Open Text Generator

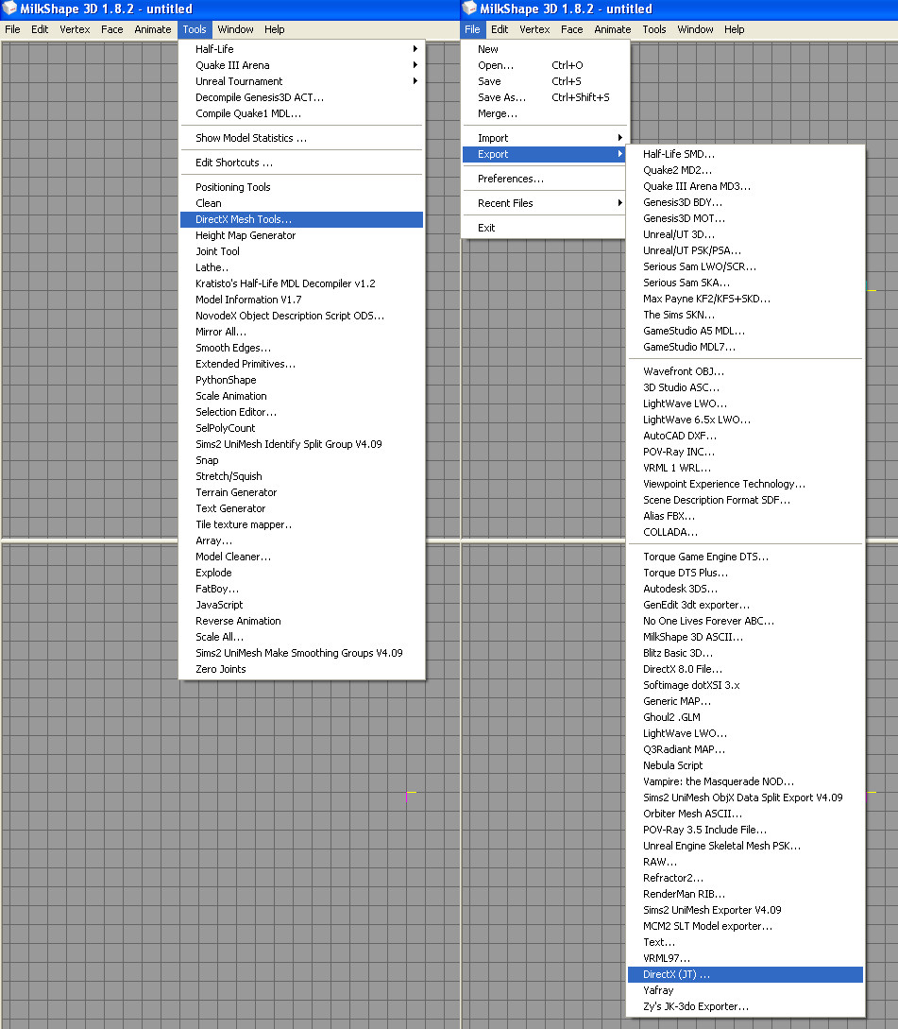(x=301, y=508)
